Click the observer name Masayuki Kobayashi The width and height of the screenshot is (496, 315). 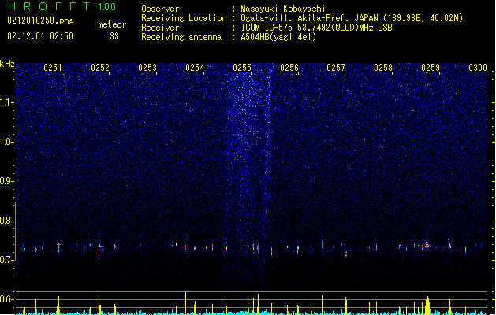point(283,9)
